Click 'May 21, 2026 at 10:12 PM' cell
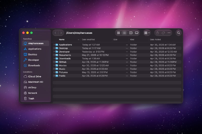This screenshot has width=202, height=134. point(95,55)
